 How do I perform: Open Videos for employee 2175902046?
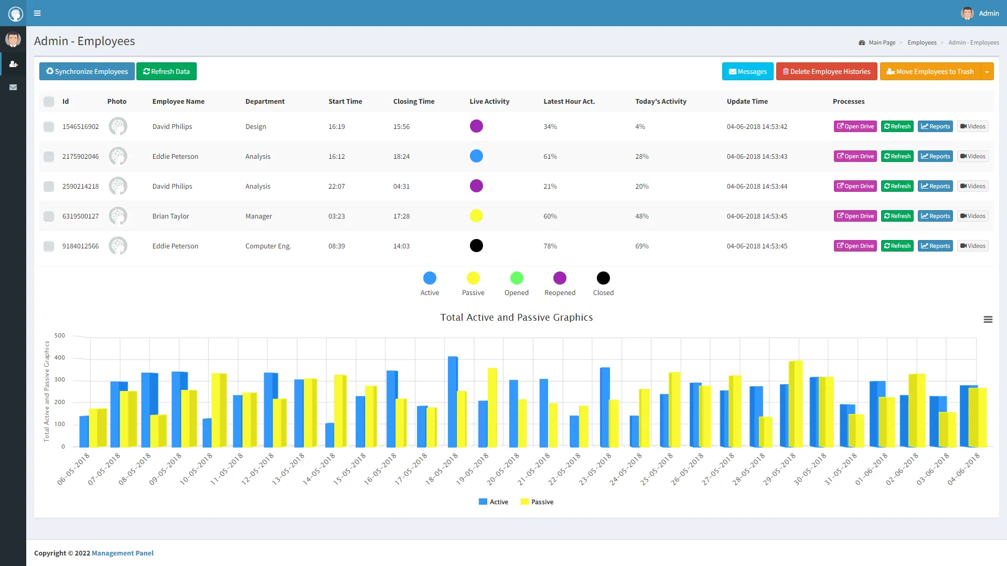[972, 156]
